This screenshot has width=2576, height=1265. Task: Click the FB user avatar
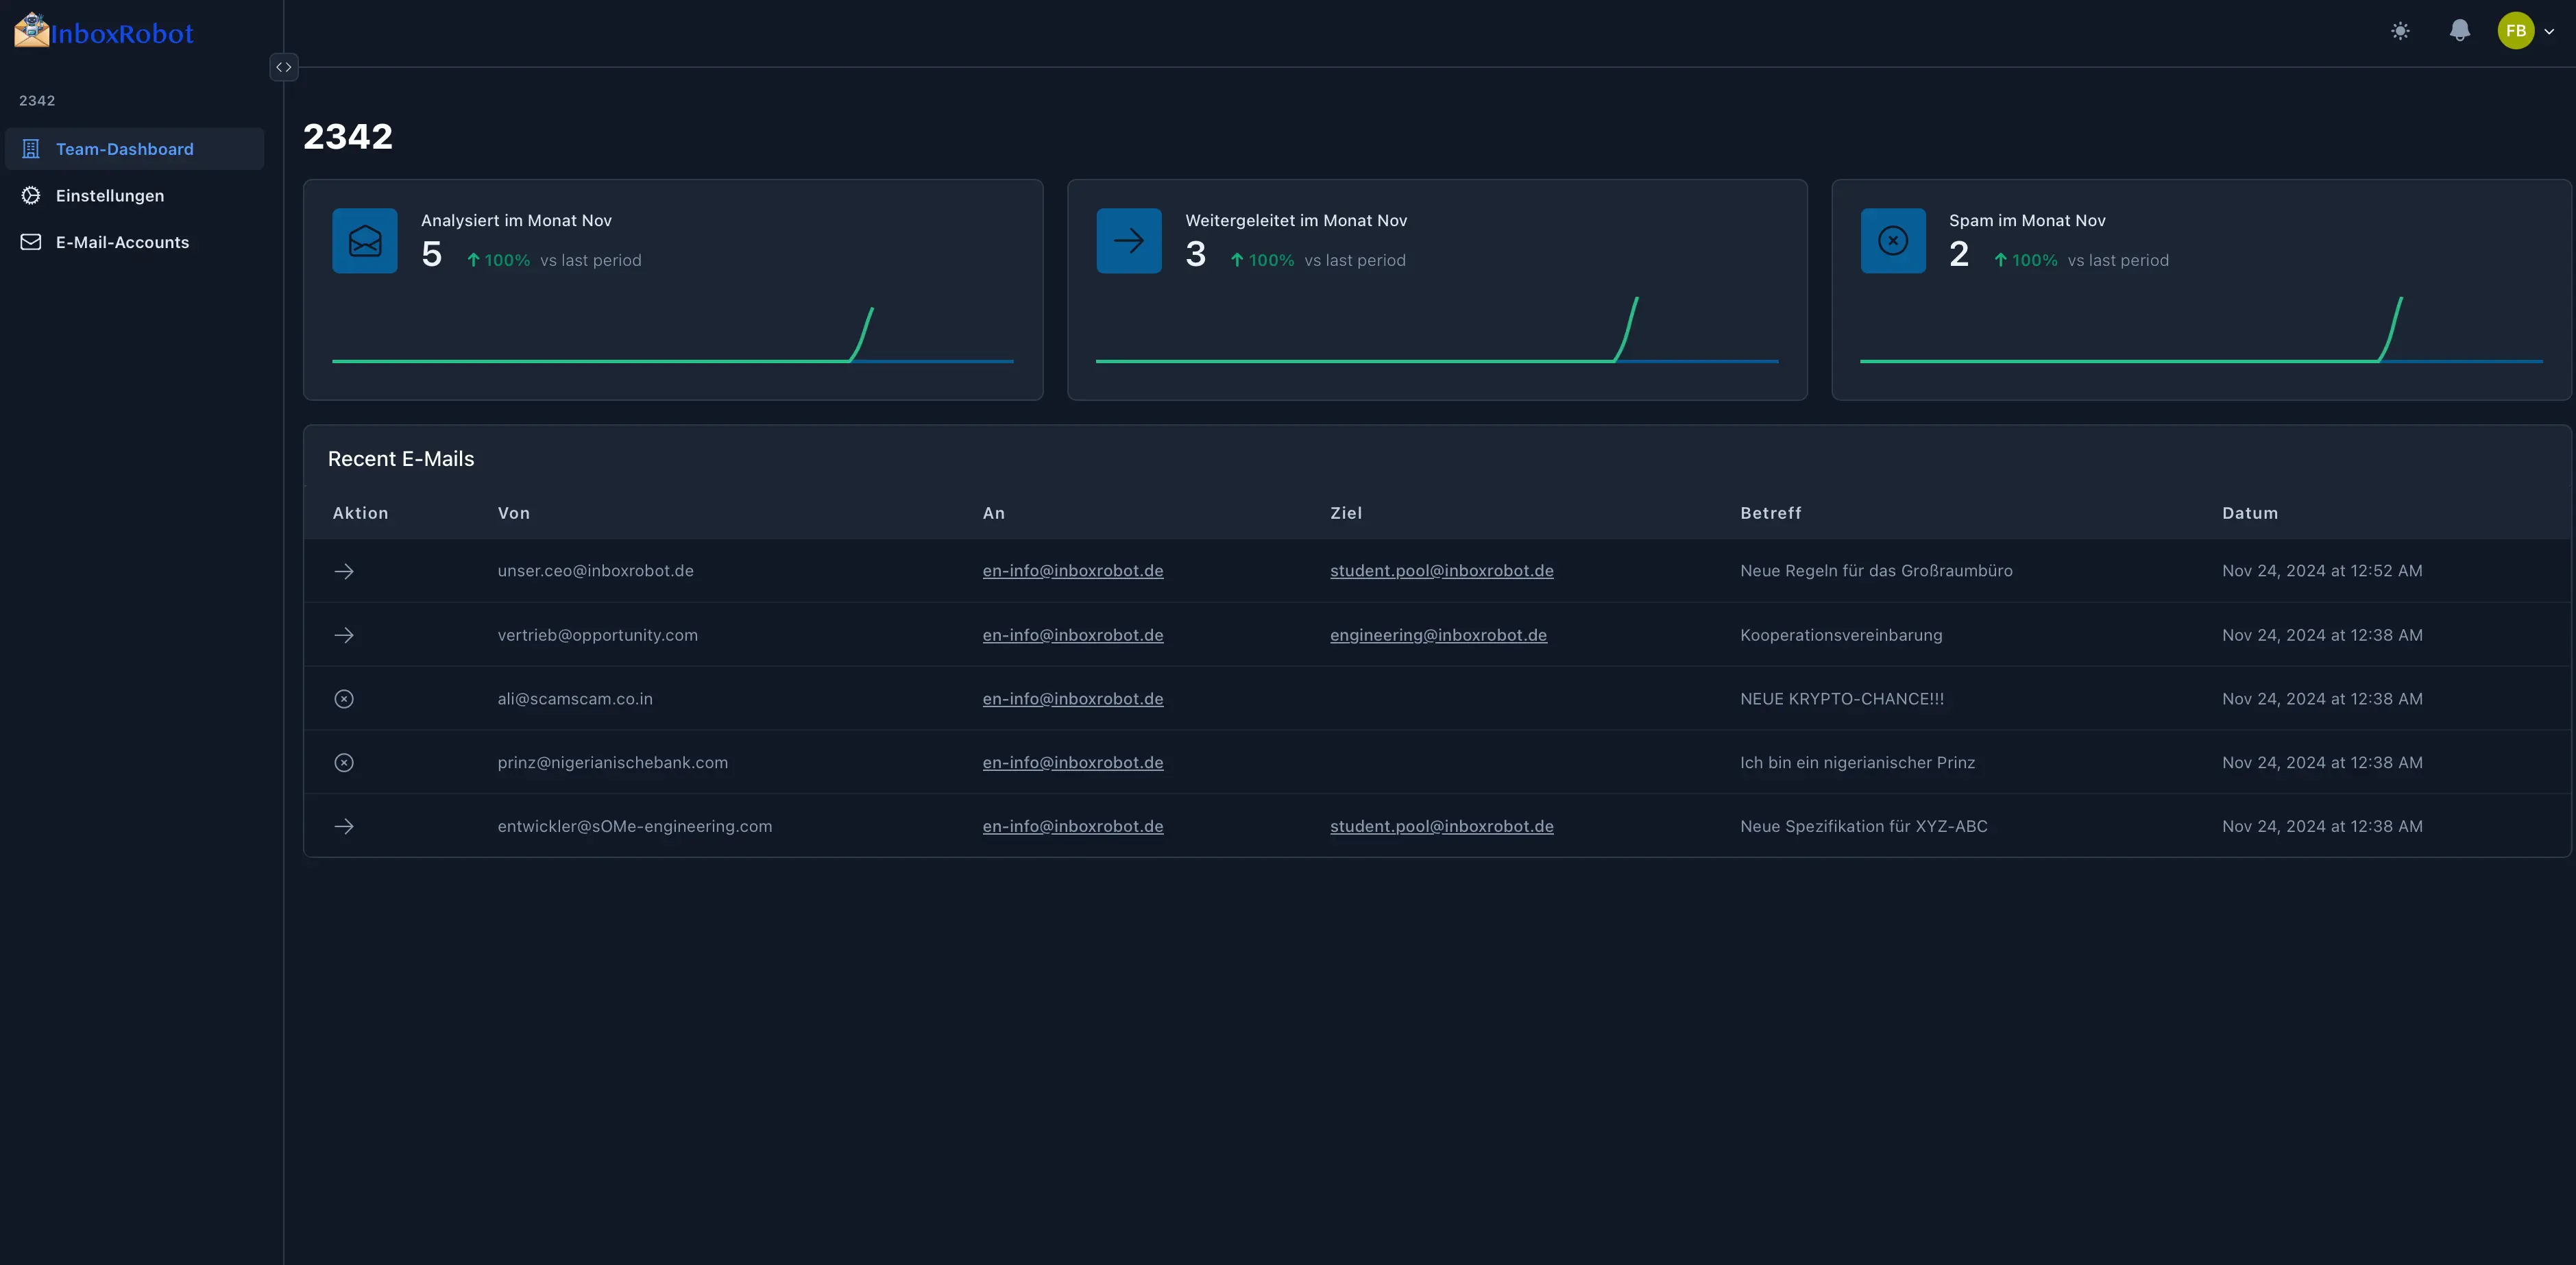2516,31
